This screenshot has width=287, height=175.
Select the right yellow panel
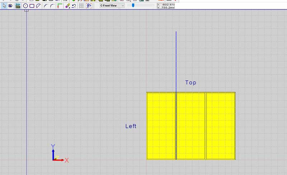(x=220, y=126)
